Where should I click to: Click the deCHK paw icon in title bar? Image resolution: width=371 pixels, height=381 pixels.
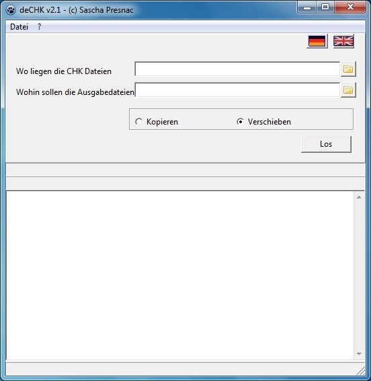11,10
